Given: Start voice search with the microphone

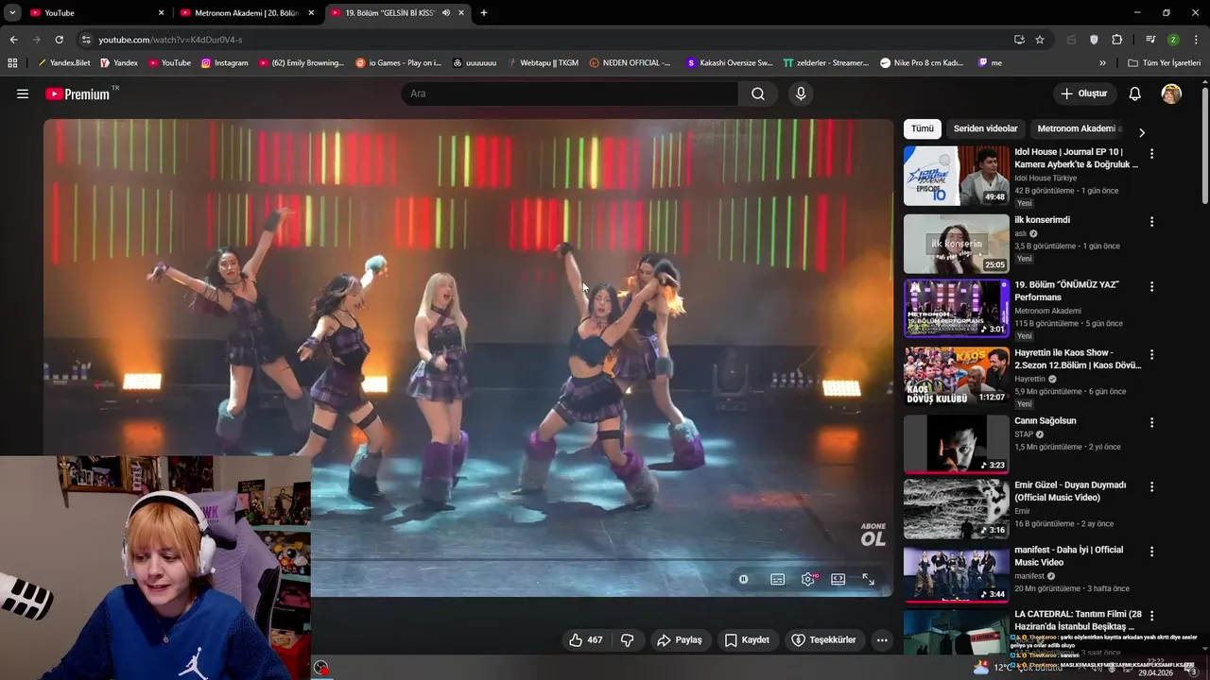Looking at the screenshot, I should click(801, 93).
